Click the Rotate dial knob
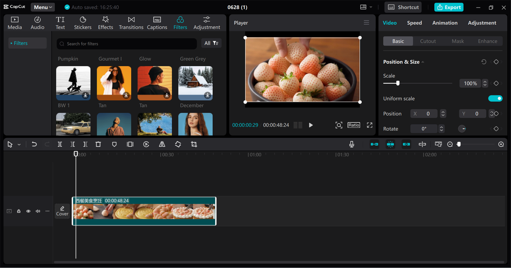The image size is (511, 268). (462, 129)
